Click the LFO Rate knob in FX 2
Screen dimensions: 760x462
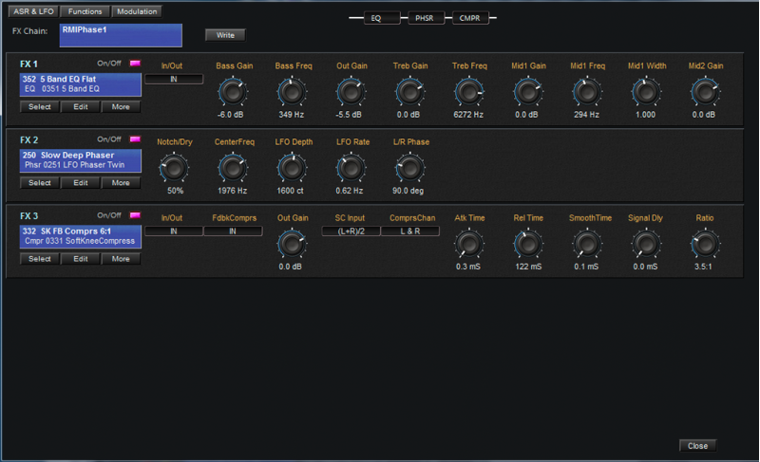click(x=350, y=168)
